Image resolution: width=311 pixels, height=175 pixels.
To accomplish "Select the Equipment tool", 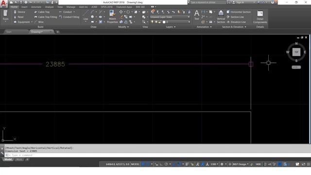I will click(21, 22).
